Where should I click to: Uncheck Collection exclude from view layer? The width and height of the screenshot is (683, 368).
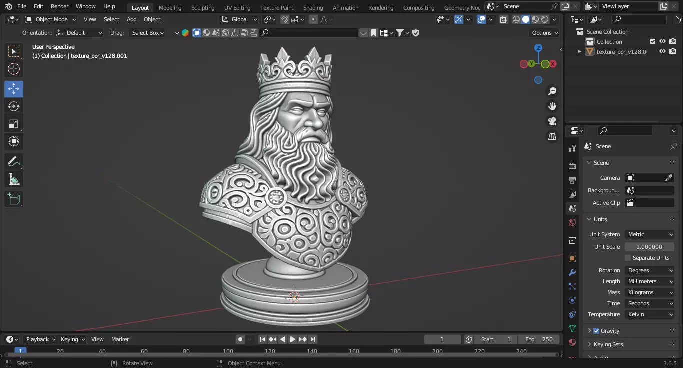coord(652,41)
